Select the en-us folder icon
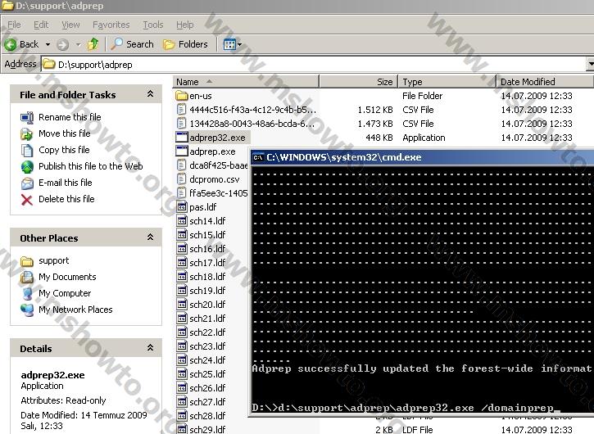Screen dimensions: 594x434 pyautogui.click(x=182, y=96)
